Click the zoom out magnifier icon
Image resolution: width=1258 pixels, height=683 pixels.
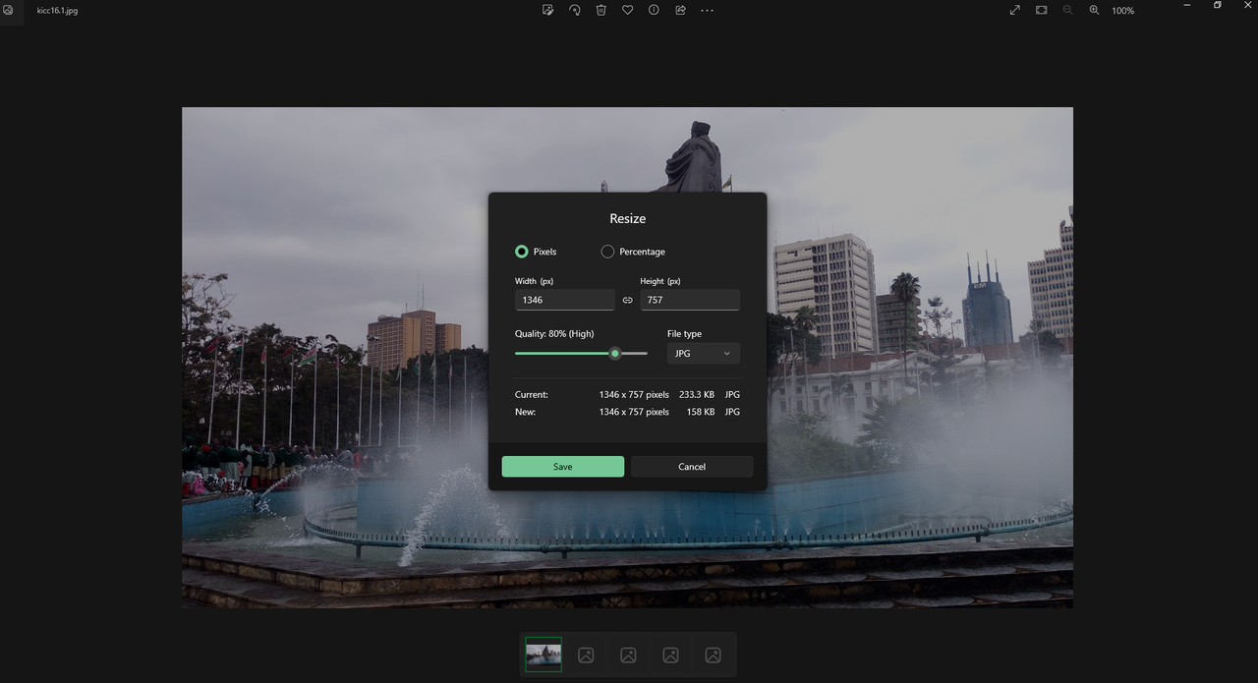pos(1068,10)
